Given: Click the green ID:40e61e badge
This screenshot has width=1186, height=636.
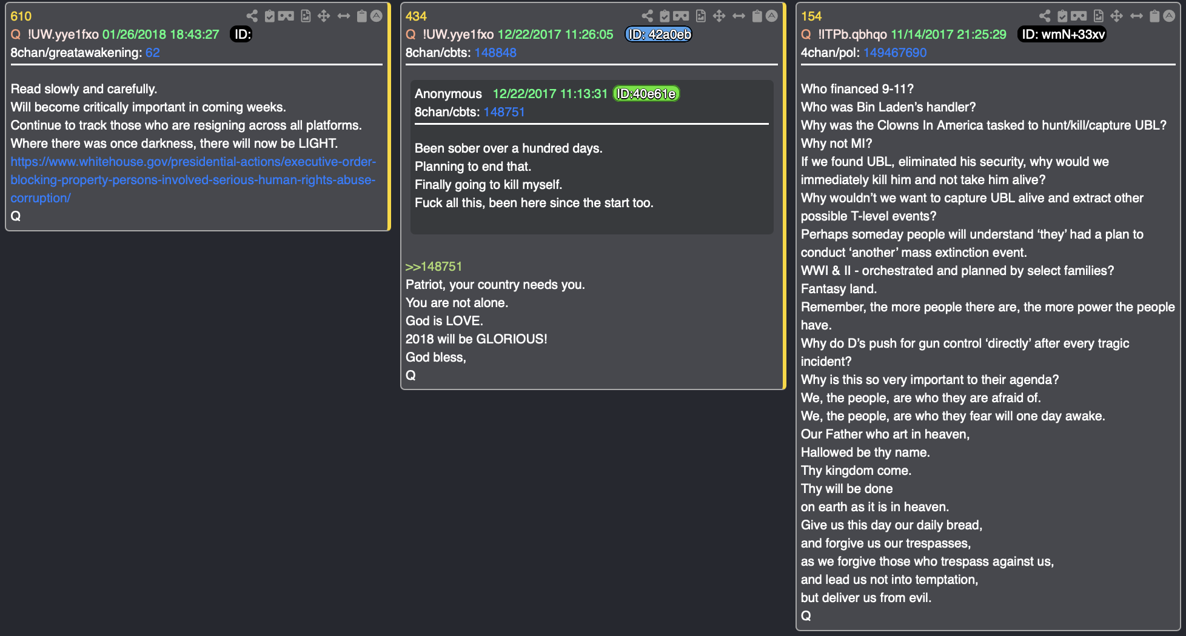Looking at the screenshot, I should pos(646,94).
